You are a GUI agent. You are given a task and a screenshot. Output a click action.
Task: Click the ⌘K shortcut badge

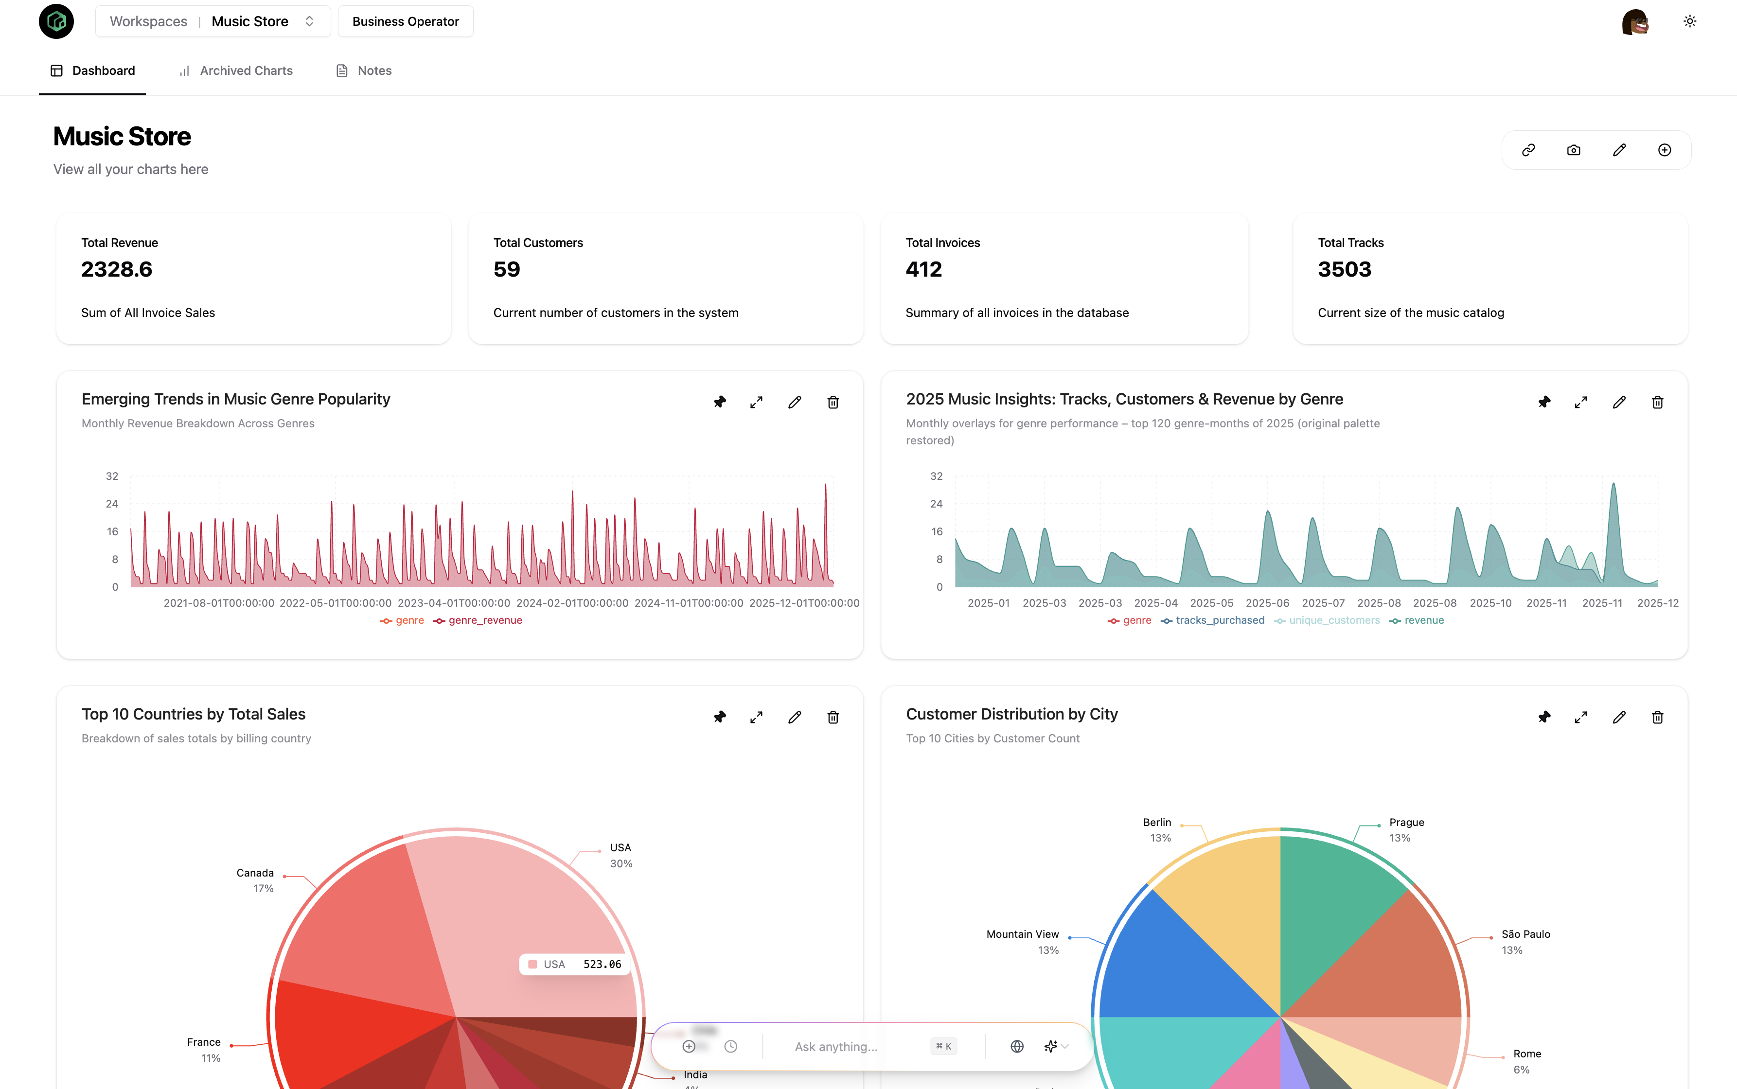click(944, 1047)
